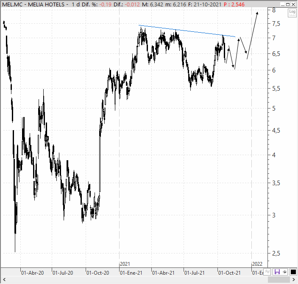Click the 1 d timeframe label

75,4
